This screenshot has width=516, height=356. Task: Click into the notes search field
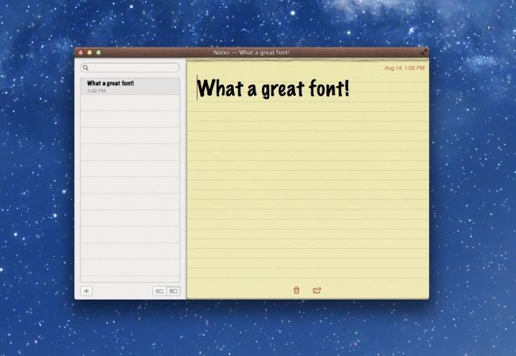click(x=133, y=68)
